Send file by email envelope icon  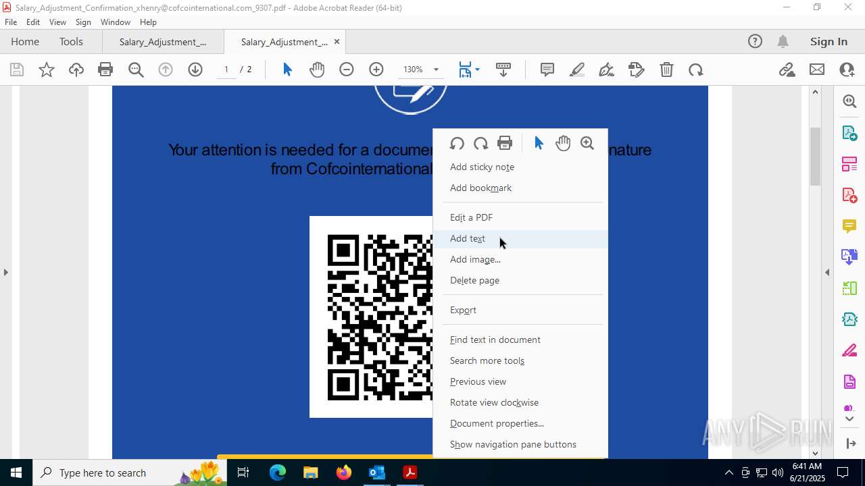817,70
